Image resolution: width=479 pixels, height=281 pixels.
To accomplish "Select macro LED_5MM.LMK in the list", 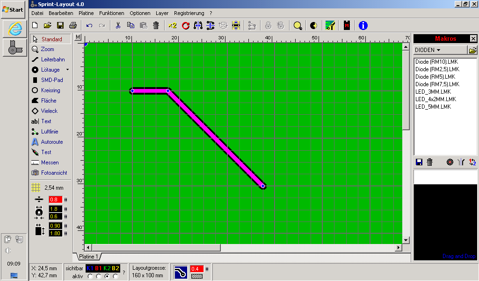I will click(x=433, y=107).
